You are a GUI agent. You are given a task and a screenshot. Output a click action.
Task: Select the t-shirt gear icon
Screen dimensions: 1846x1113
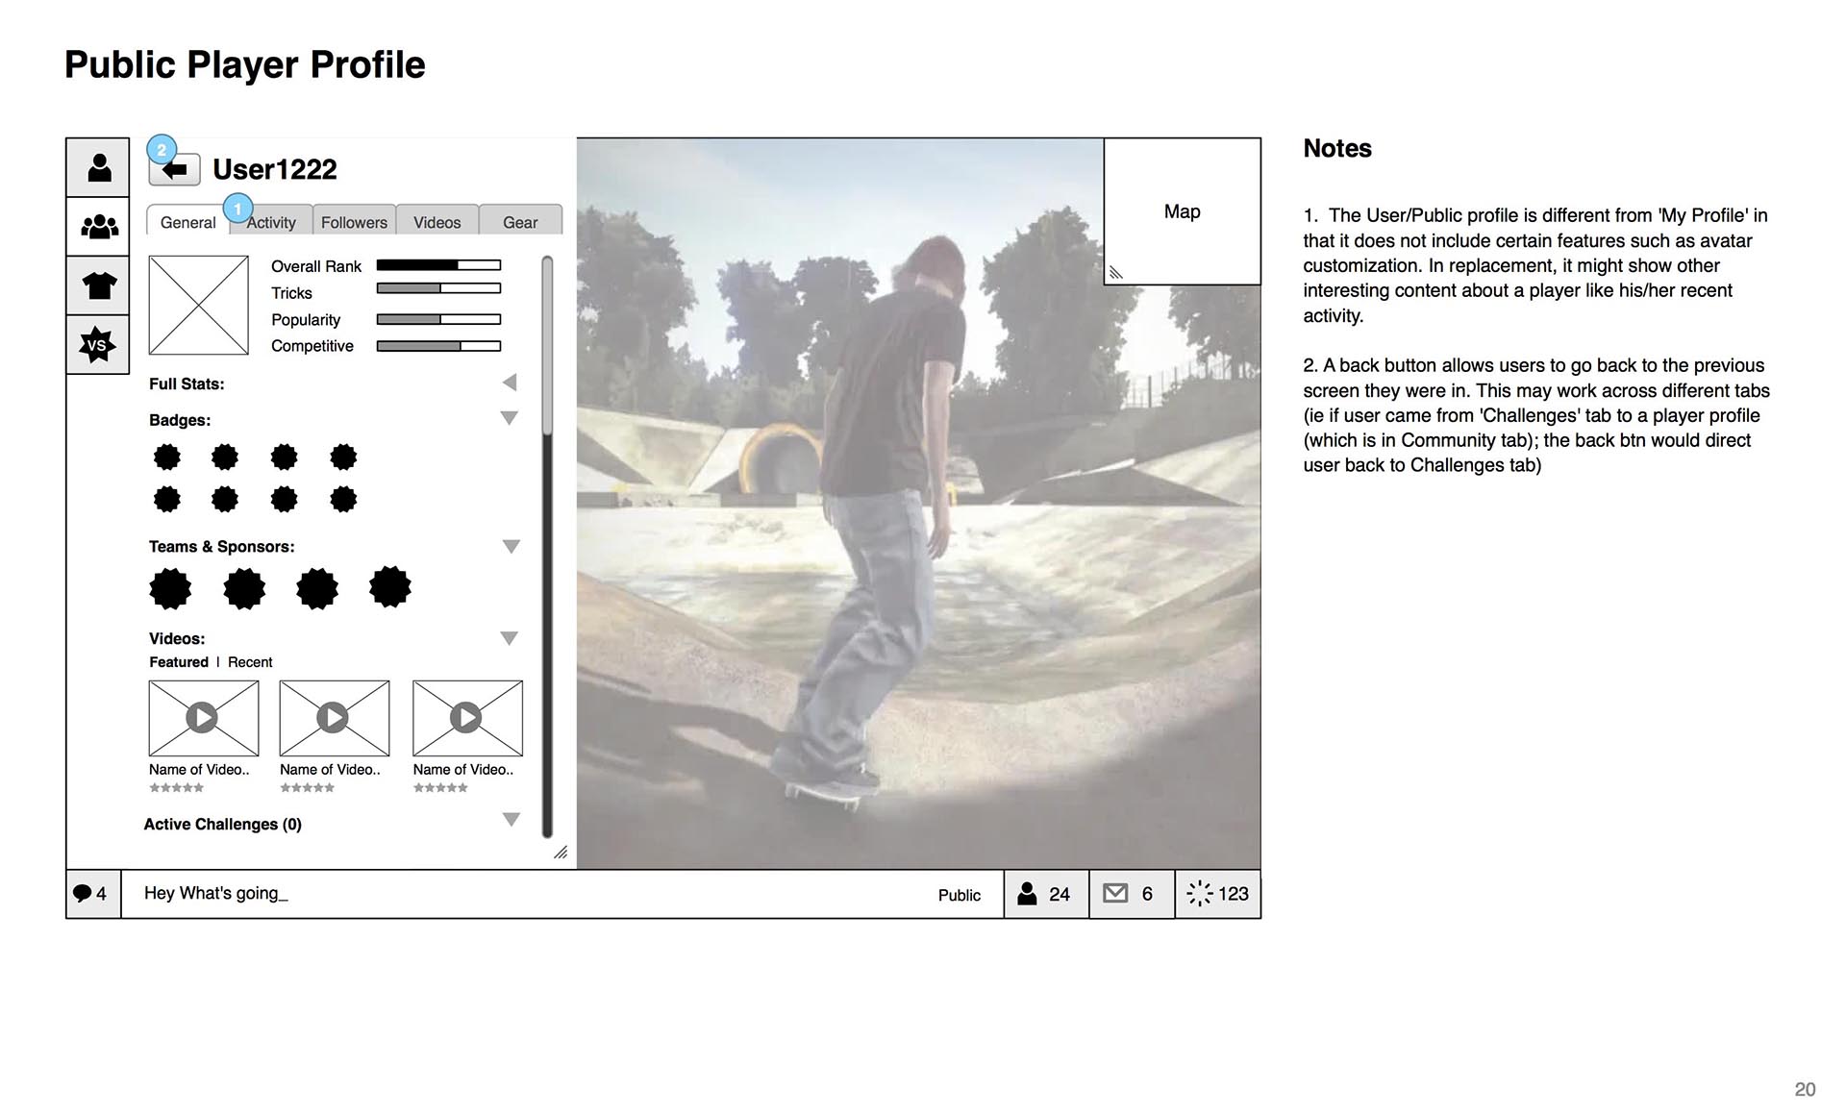pos(98,285)
